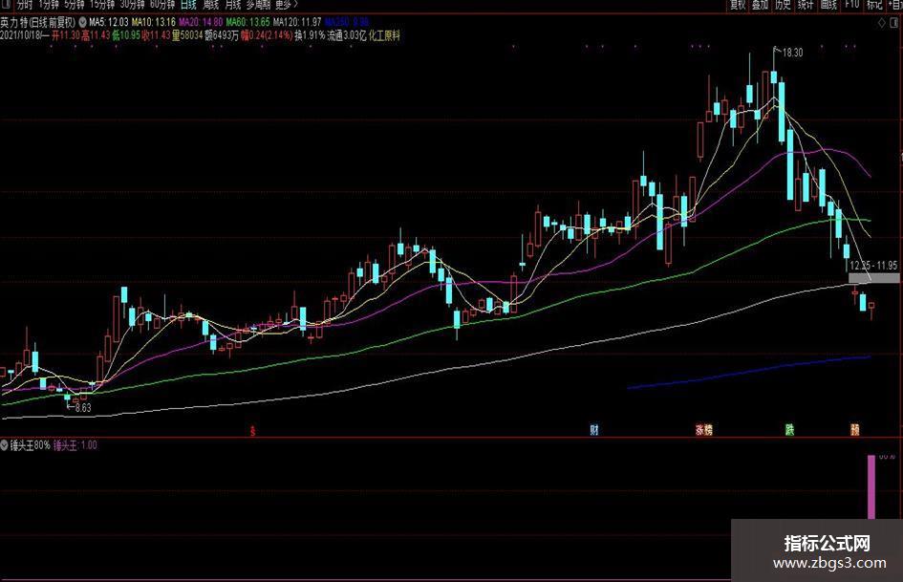Screen dimensions: 903x582
Task: Click the 英力特(日线前复权) stock title
Action: pyautogui.click(x=38, y=23)
